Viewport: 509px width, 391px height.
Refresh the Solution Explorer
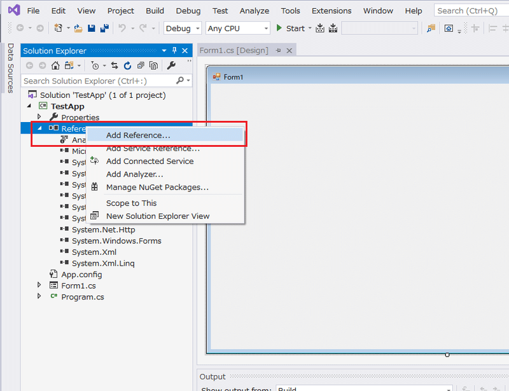[x=127, y=65]
